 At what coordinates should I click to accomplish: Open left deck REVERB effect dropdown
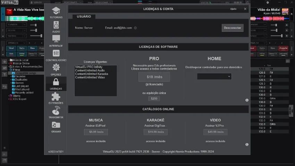coord(16,30)
